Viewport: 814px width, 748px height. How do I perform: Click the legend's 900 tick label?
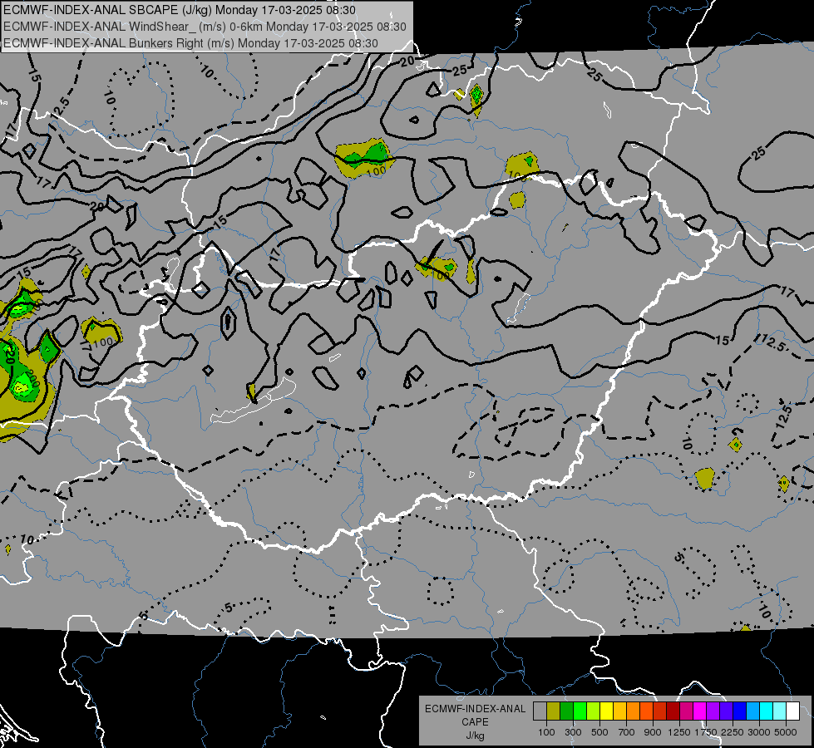pos(653,732)
